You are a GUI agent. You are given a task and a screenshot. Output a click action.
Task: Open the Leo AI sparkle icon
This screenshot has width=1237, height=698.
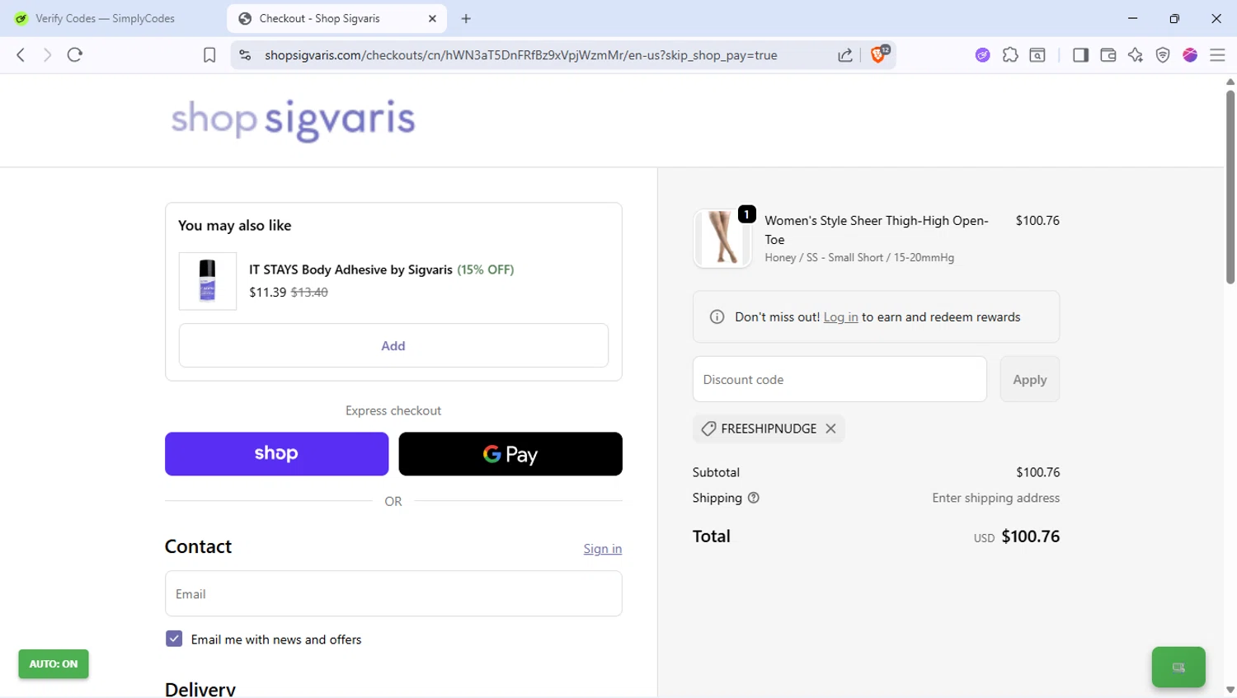(x=1136, y=55)
